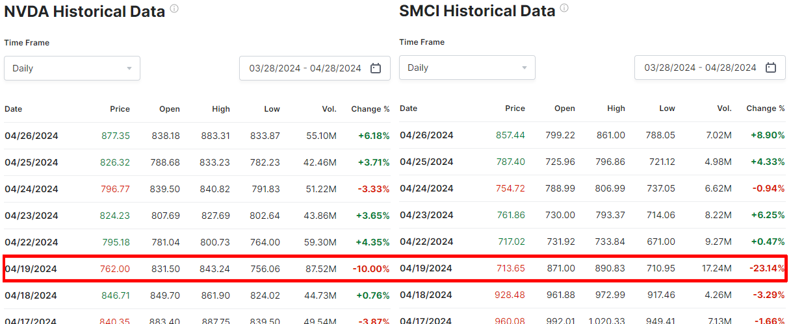The width and height of the screenshot is (791, 324).
Task: Select SMCI price 857.44
Action: pyautogui.click(x=510, y=135)
